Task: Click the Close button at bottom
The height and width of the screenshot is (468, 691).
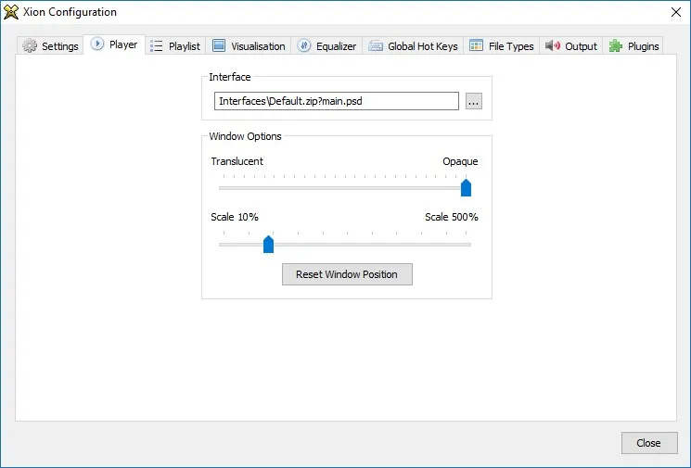Action: coord(649,443)
